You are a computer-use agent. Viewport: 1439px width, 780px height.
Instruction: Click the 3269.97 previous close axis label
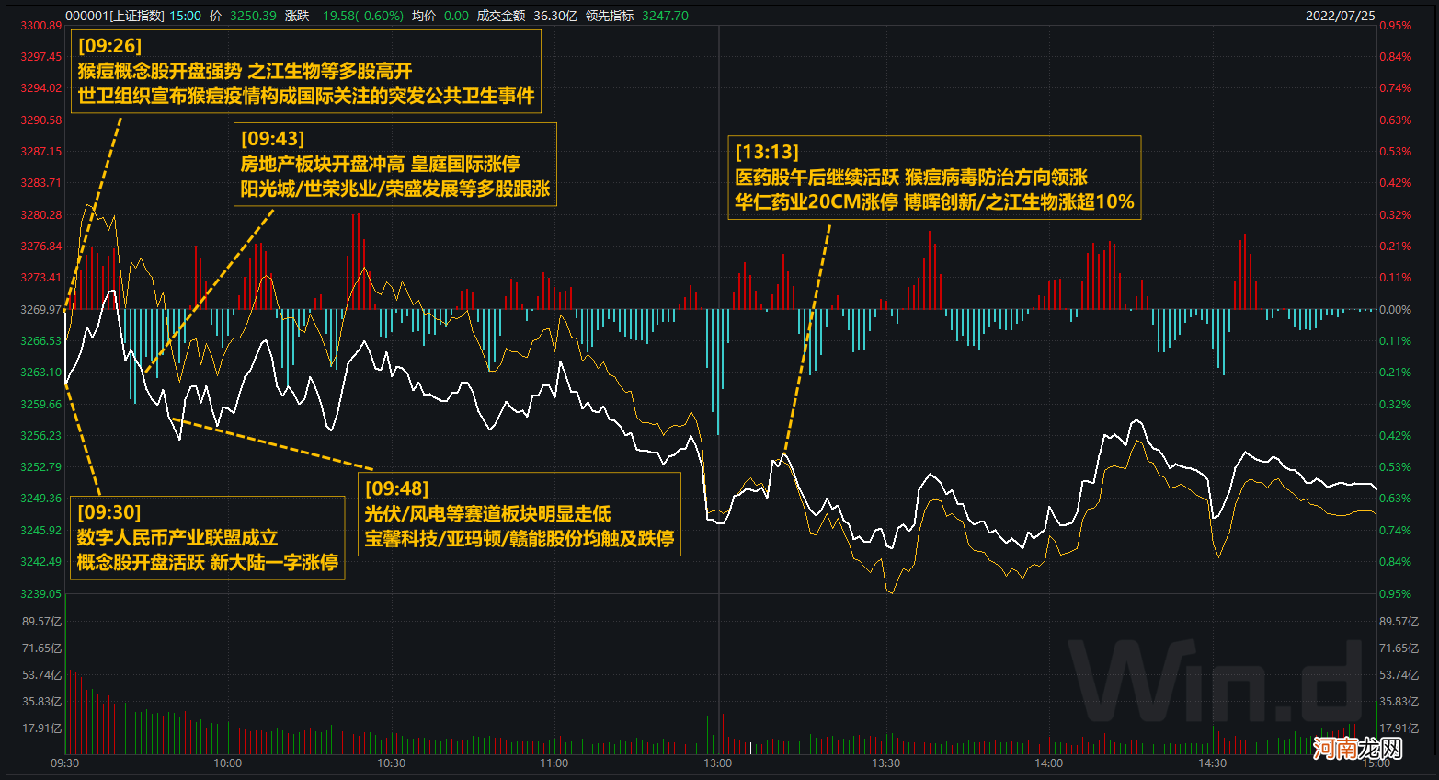(41, 310)
